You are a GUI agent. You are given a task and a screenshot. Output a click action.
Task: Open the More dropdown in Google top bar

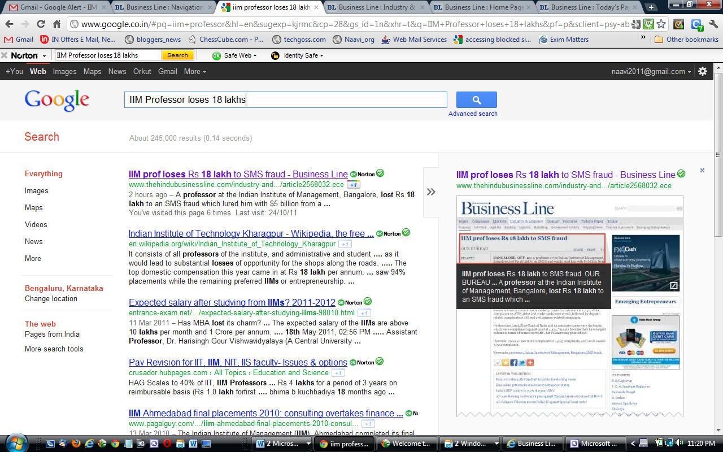(195, 71)
